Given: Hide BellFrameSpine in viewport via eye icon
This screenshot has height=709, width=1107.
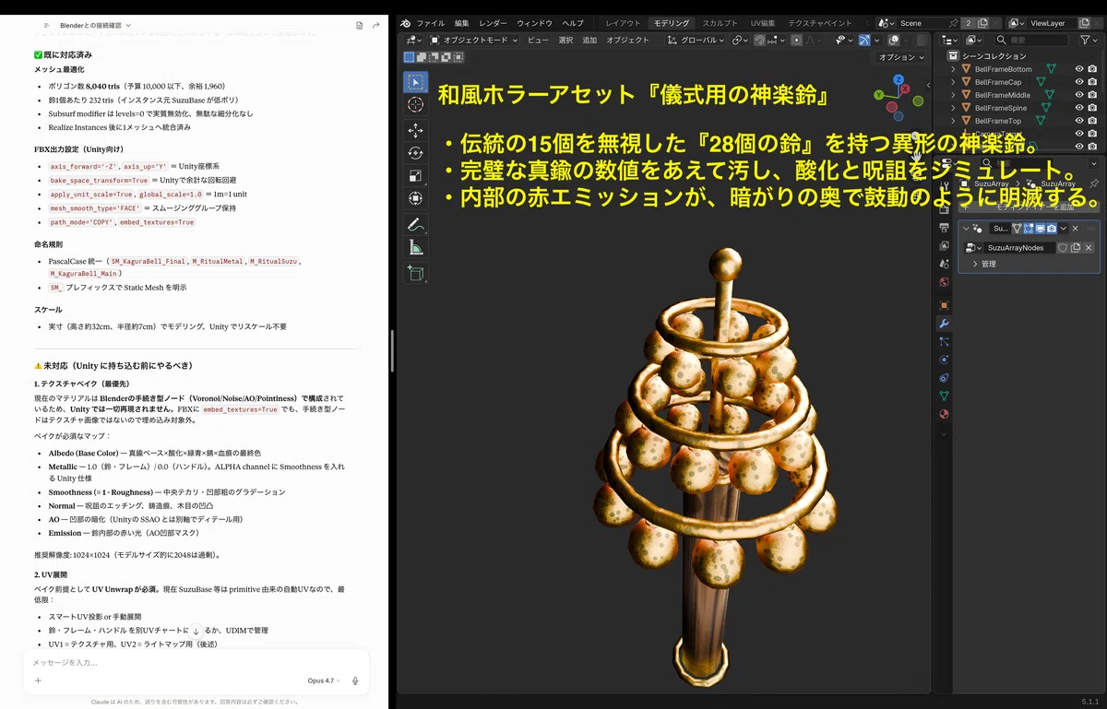Looking at the screenshot, I should (1079, 108).
